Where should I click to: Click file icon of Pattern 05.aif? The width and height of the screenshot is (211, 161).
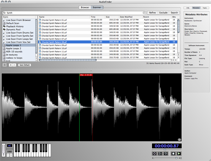[x=40, y=33]
